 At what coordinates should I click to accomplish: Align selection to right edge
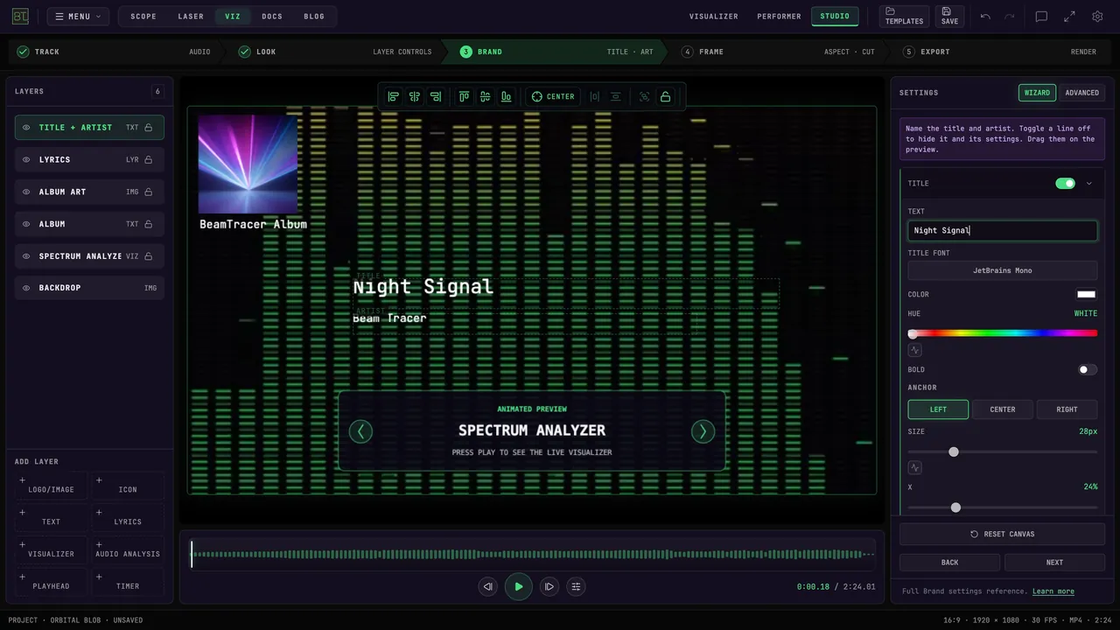point(436,96)
